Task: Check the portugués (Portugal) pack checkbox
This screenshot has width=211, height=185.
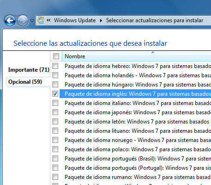Action: point(55,168)
